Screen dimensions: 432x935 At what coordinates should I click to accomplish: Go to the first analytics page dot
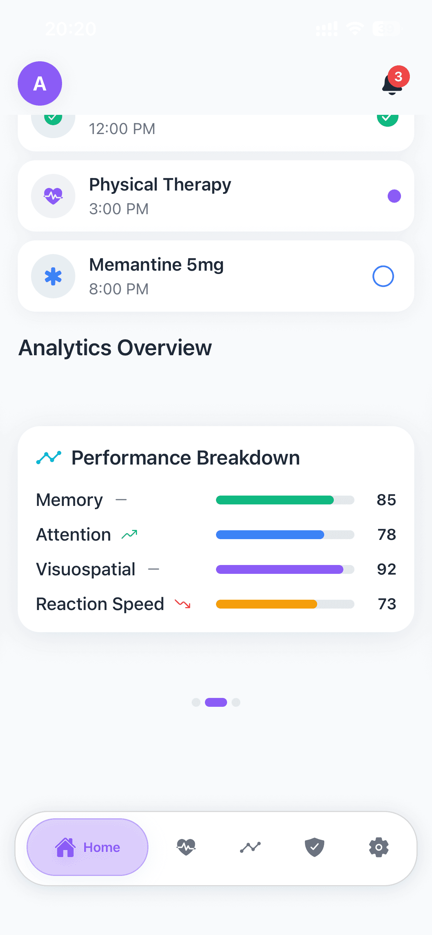pos(196,702)
